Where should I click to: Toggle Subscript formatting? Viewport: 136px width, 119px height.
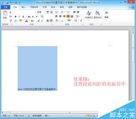[33, 17]
